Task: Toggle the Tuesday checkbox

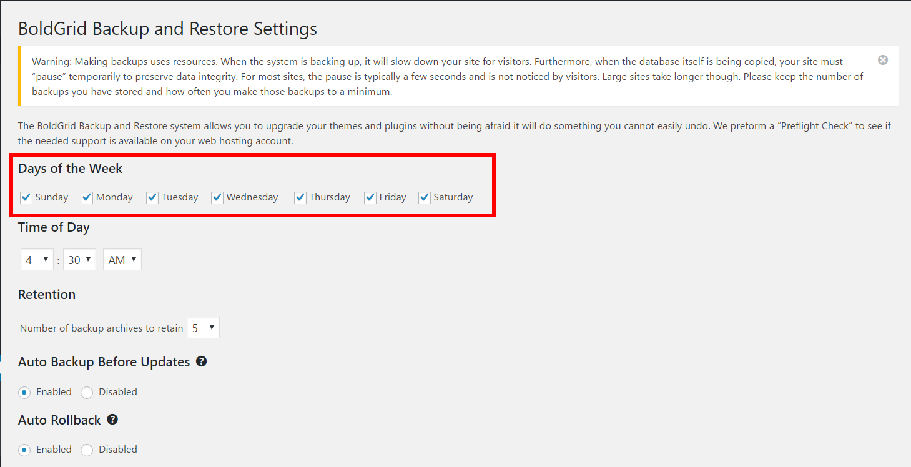Action: click(x=152, y=197)
